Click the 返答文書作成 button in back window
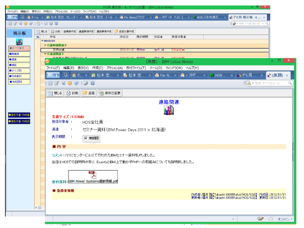Screen dimensions: 304x228 (x=124, y=31)
